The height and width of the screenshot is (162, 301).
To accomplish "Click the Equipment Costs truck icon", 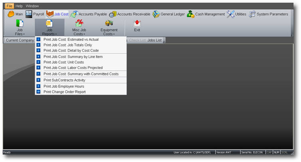I will [109, 23].
